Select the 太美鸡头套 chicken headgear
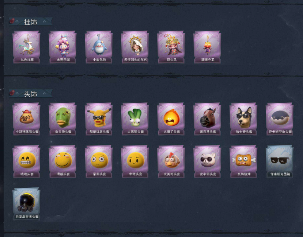 (x=171, y=162)
